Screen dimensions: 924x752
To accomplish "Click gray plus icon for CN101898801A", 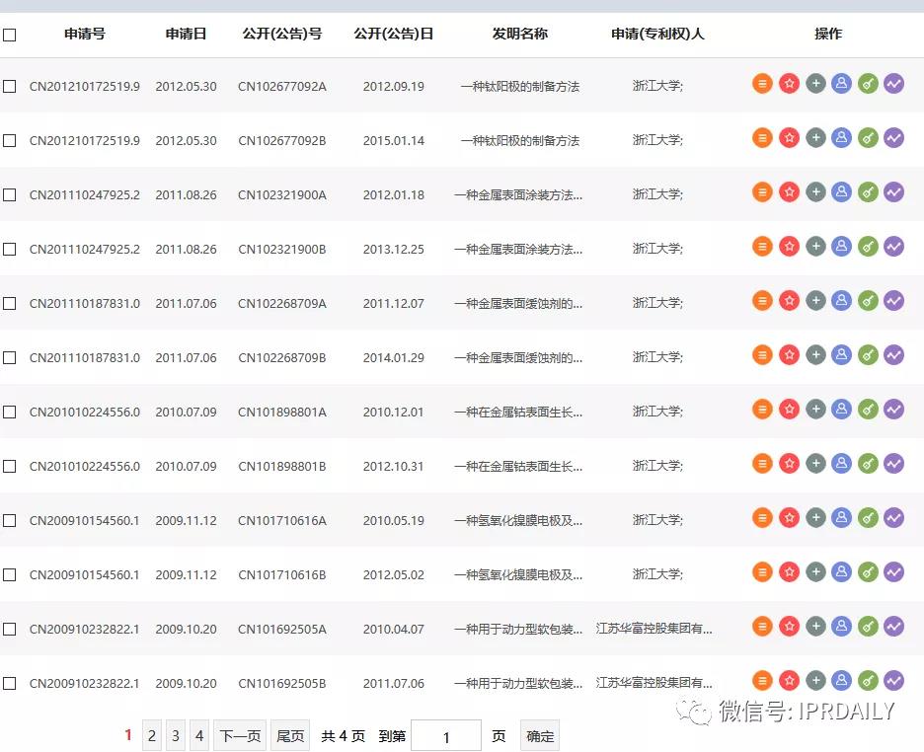I will click(815, 410).
